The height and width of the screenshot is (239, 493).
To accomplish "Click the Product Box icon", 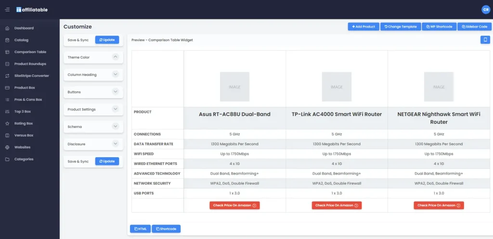I will click(7, 88).
